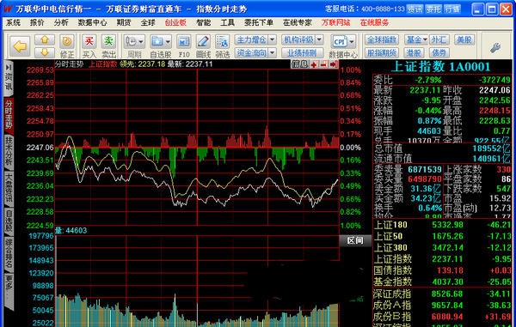The width and height of the screenshot is (516, 327).
Task: Click the down arrow toolbar button
Action: click(45, 52)
